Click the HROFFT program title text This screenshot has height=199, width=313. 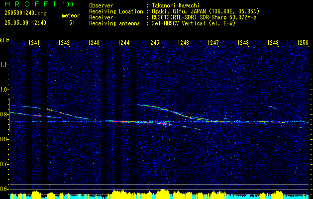(x=31, y=4)
